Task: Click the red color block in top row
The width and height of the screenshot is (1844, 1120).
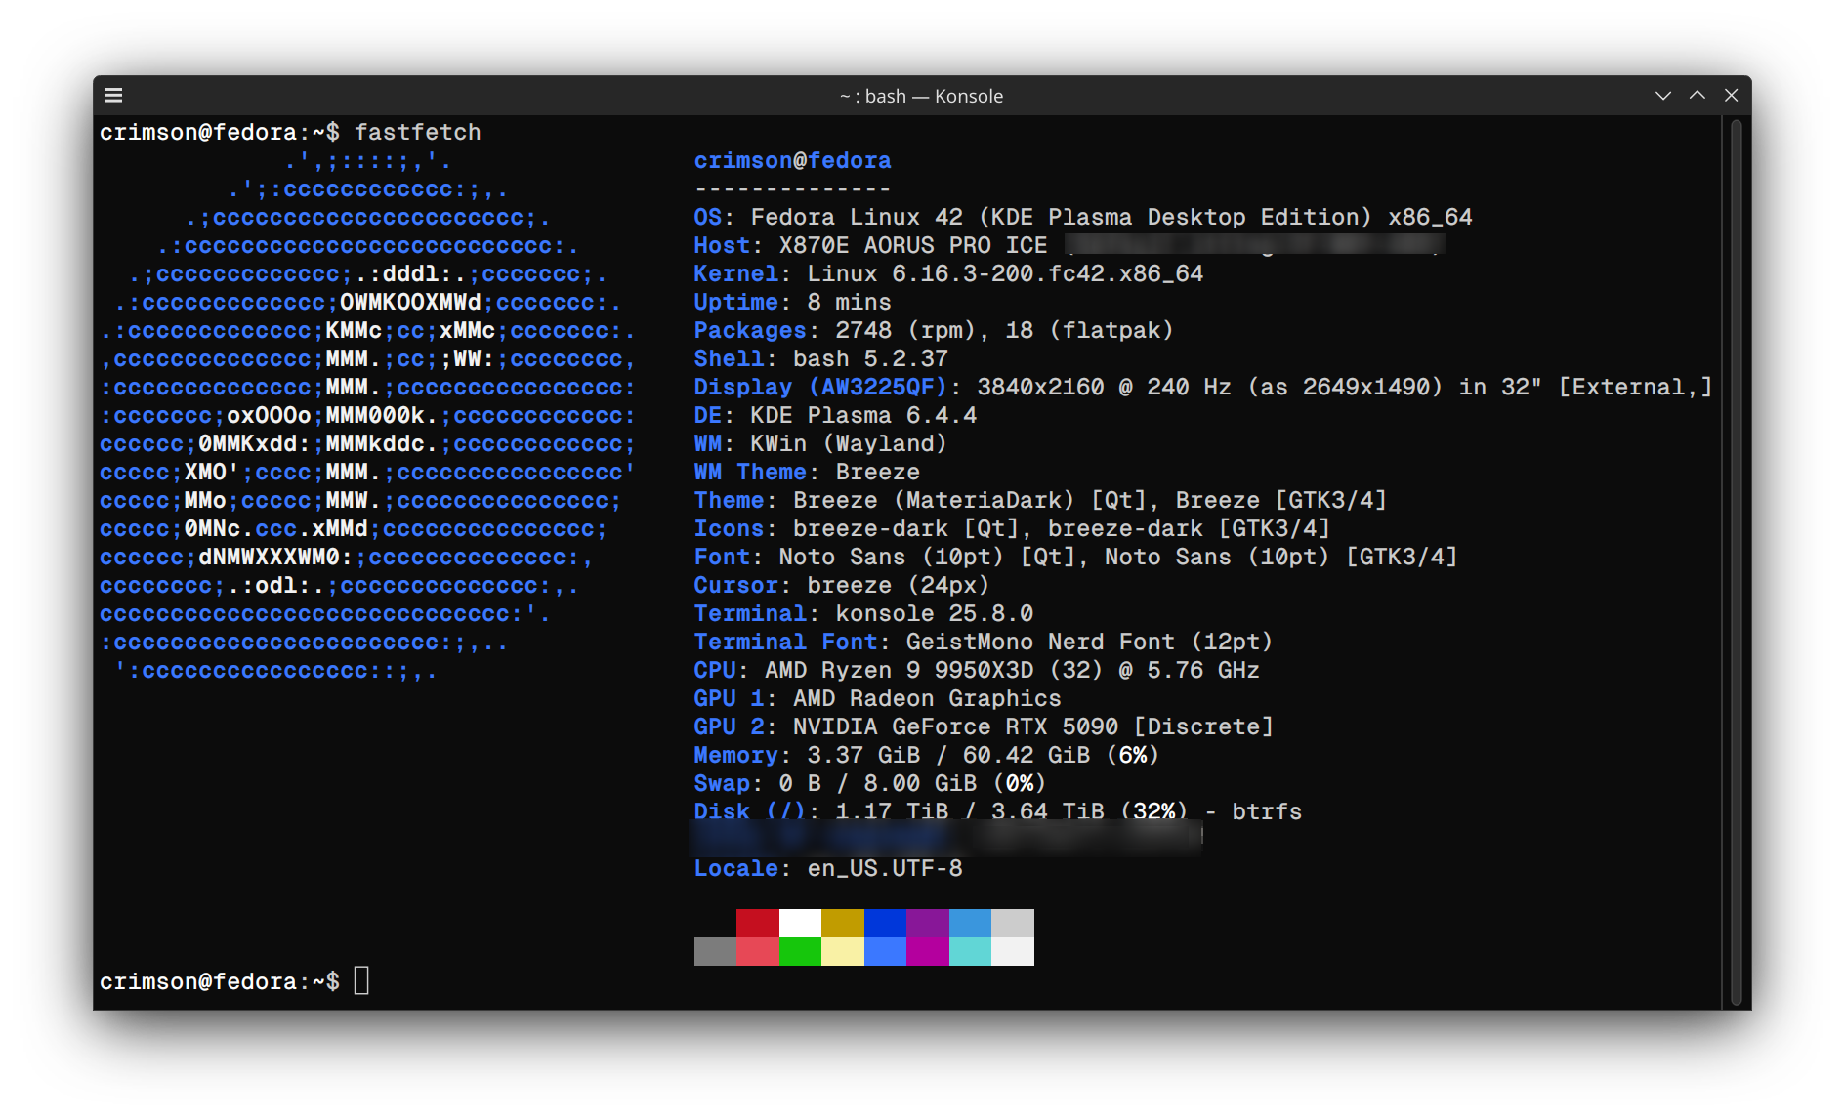Action: pyautogui.click(x=758, y=923)
